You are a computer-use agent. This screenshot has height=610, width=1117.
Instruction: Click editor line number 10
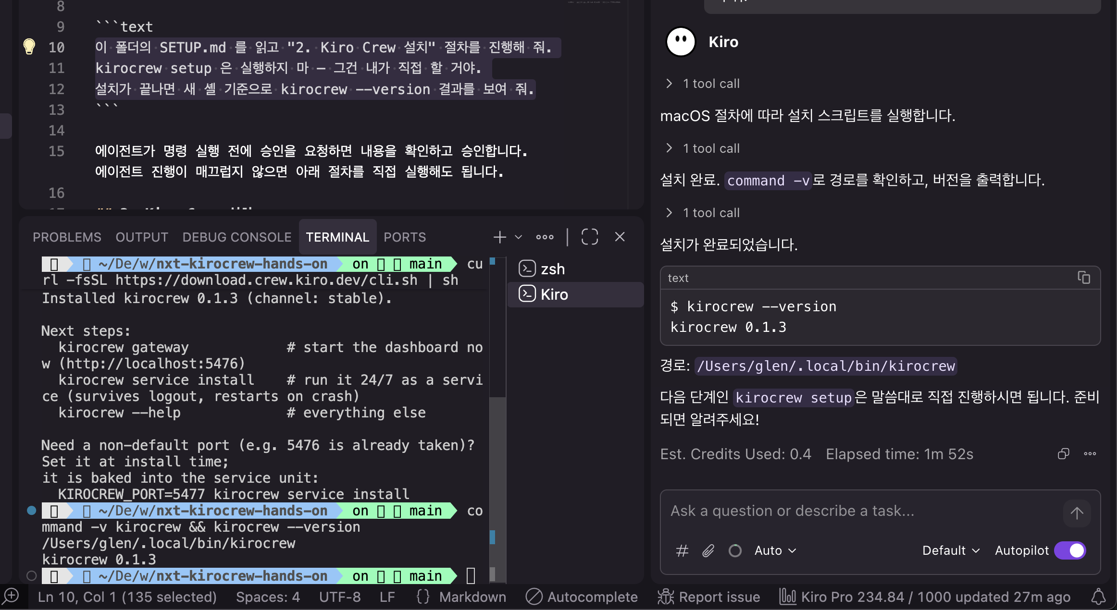56,48
